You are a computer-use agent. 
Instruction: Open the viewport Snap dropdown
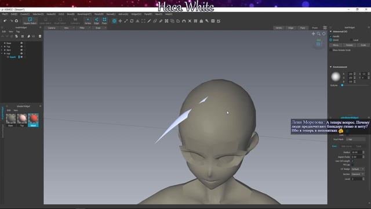[x=99, y=28]
